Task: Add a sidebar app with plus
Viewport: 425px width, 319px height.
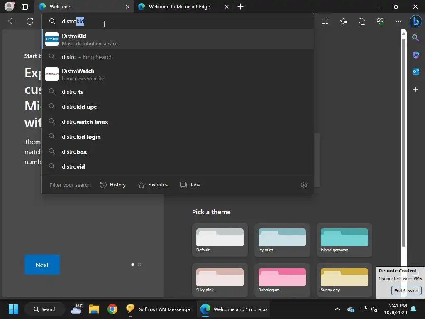Action: (x=415, y=90)
